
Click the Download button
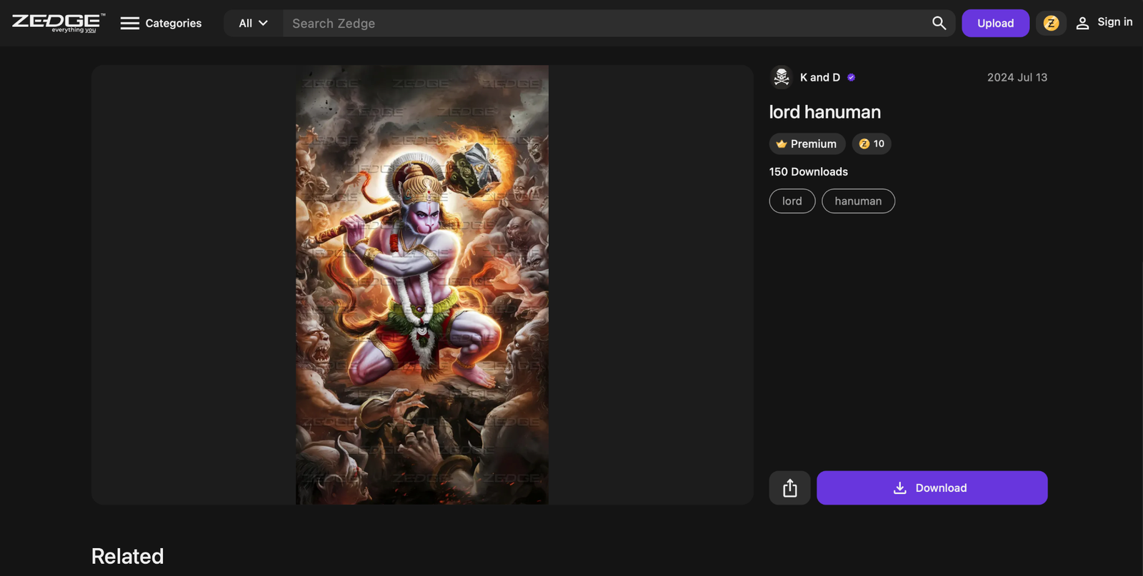click(x=932, y=487)
